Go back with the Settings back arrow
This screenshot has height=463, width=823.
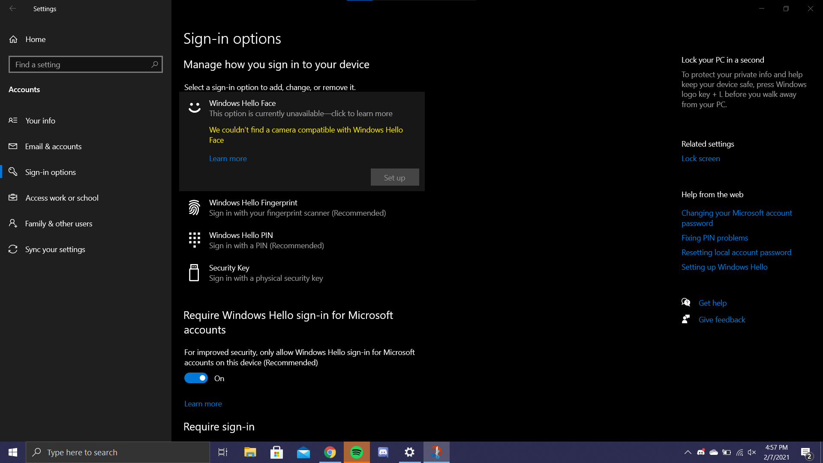pos(12,9)
